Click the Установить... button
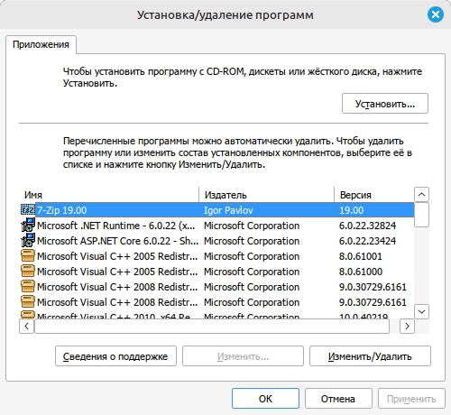Screen dimensions: 451x415 385,104
